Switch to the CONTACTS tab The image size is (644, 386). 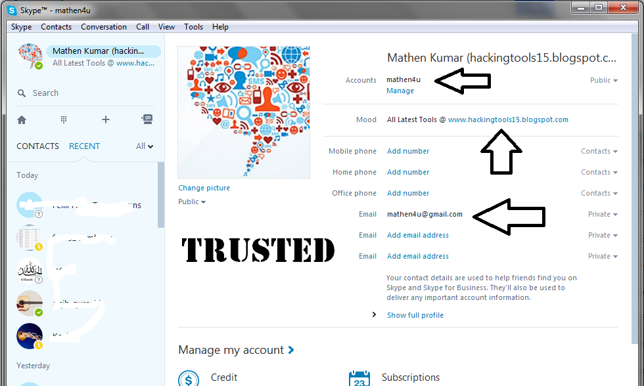(x=38, y=146)
